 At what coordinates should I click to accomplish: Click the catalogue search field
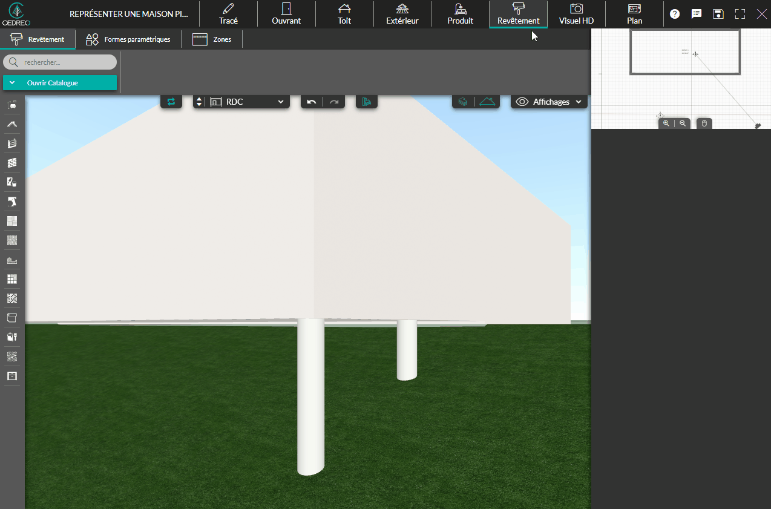60,62
